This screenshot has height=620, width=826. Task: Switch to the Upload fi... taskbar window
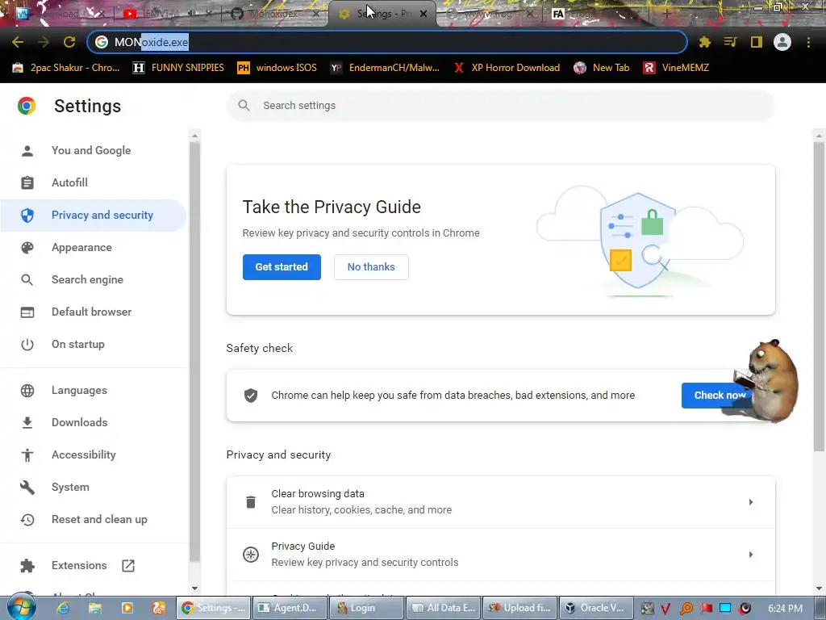click(520, 608)
